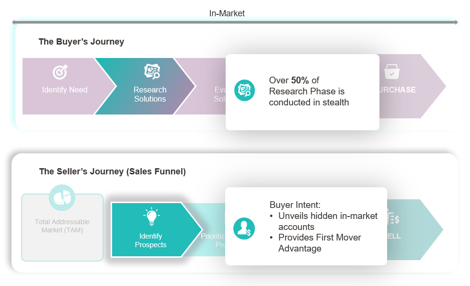The height and width of the screenshot is (286, 470).
Task: Click the Total Addressable Market (TAM) box
Action: (62, 228)
